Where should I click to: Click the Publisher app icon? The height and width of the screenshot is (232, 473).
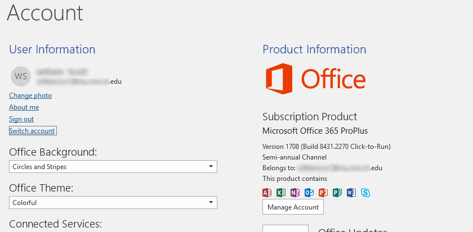337,193
